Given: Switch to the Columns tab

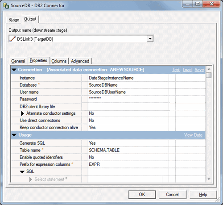Looking at the screenshot, I should (59, 61).
